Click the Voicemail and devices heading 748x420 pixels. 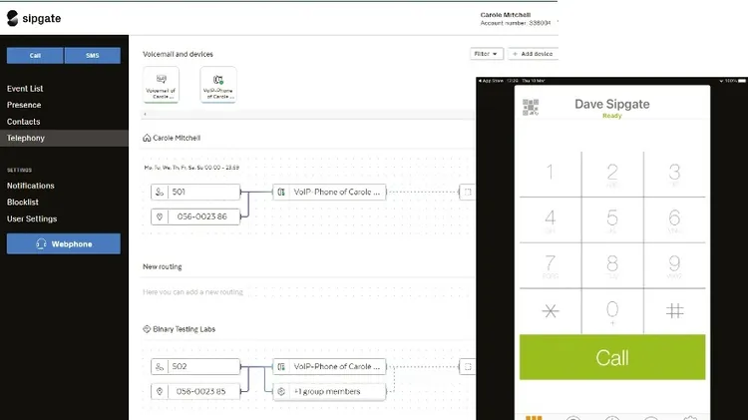click(178, 54)
